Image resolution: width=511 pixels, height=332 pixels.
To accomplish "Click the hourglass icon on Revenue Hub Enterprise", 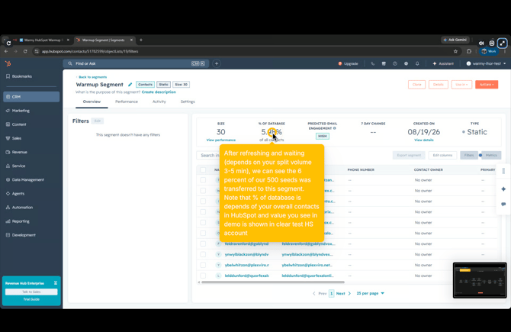I will (x=56, y=282).
